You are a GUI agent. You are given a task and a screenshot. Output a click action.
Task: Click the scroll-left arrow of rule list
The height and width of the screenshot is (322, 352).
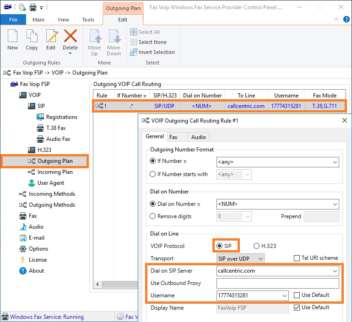click(97, 284)
